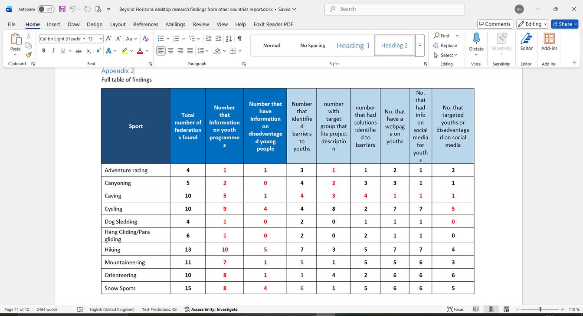Center align the paragraph text

point(170,51)
